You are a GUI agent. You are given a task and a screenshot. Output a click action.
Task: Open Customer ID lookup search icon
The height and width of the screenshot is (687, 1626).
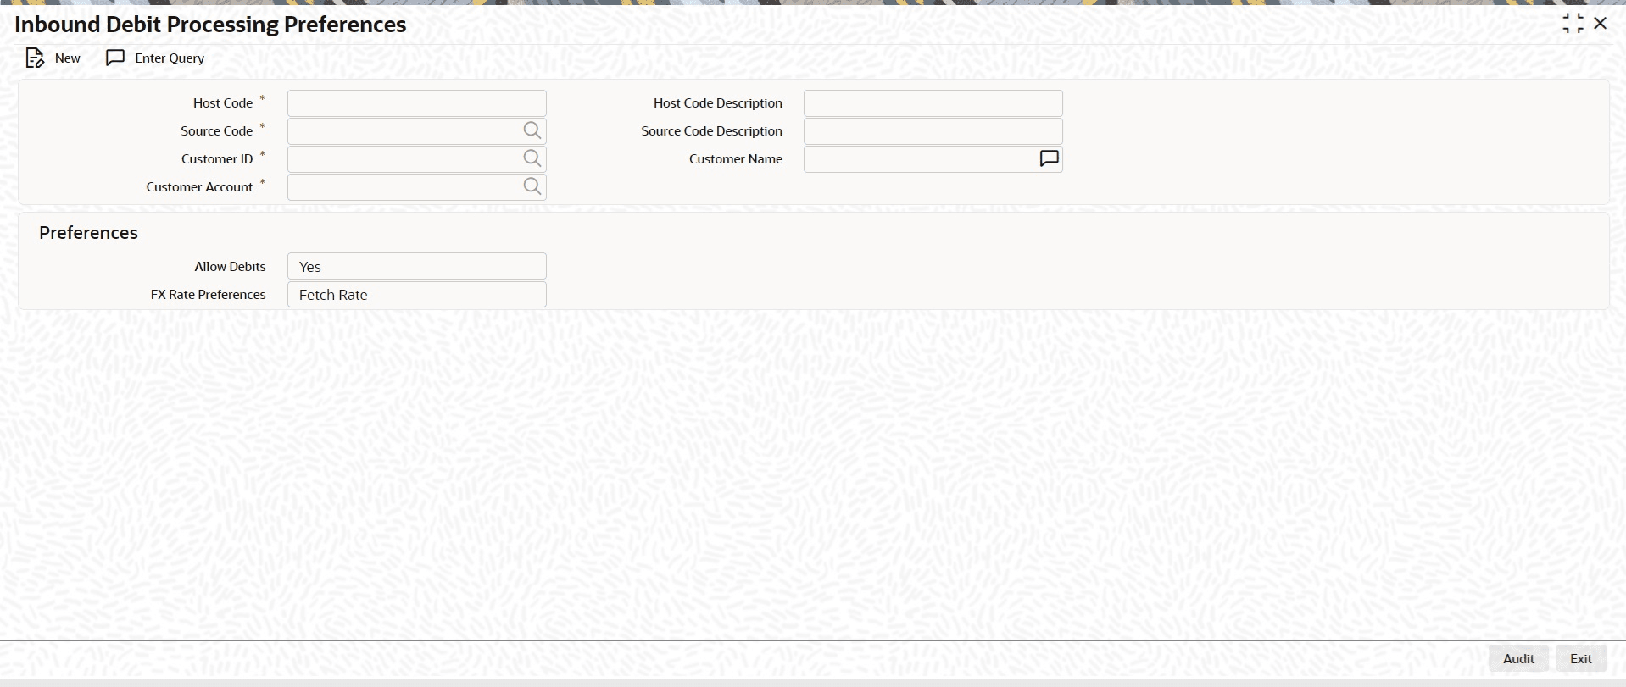(532, 158)
